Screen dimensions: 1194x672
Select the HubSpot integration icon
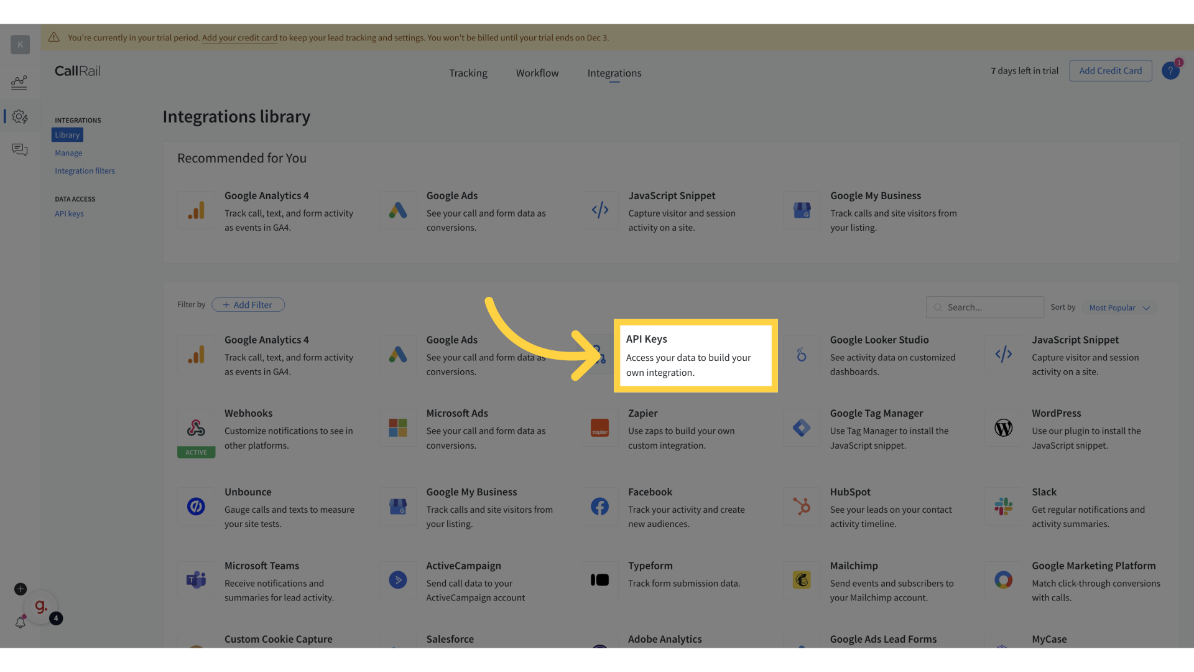801,506
